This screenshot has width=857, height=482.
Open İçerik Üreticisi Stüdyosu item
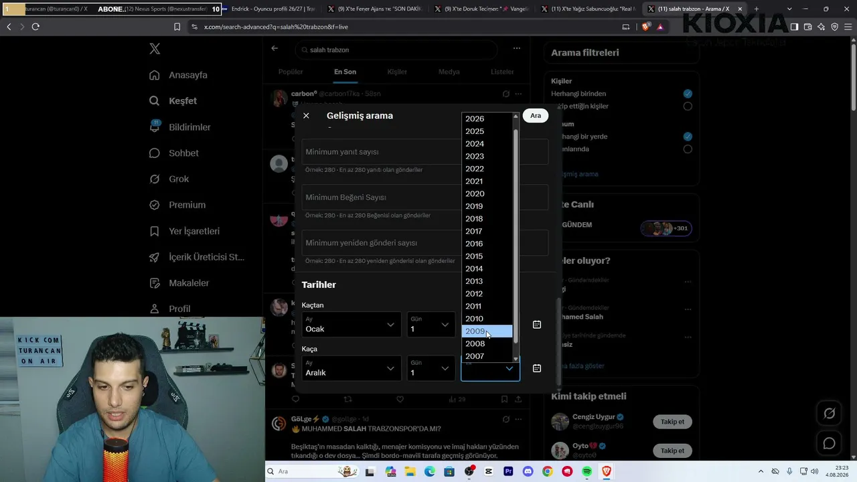tap(197, 257)
